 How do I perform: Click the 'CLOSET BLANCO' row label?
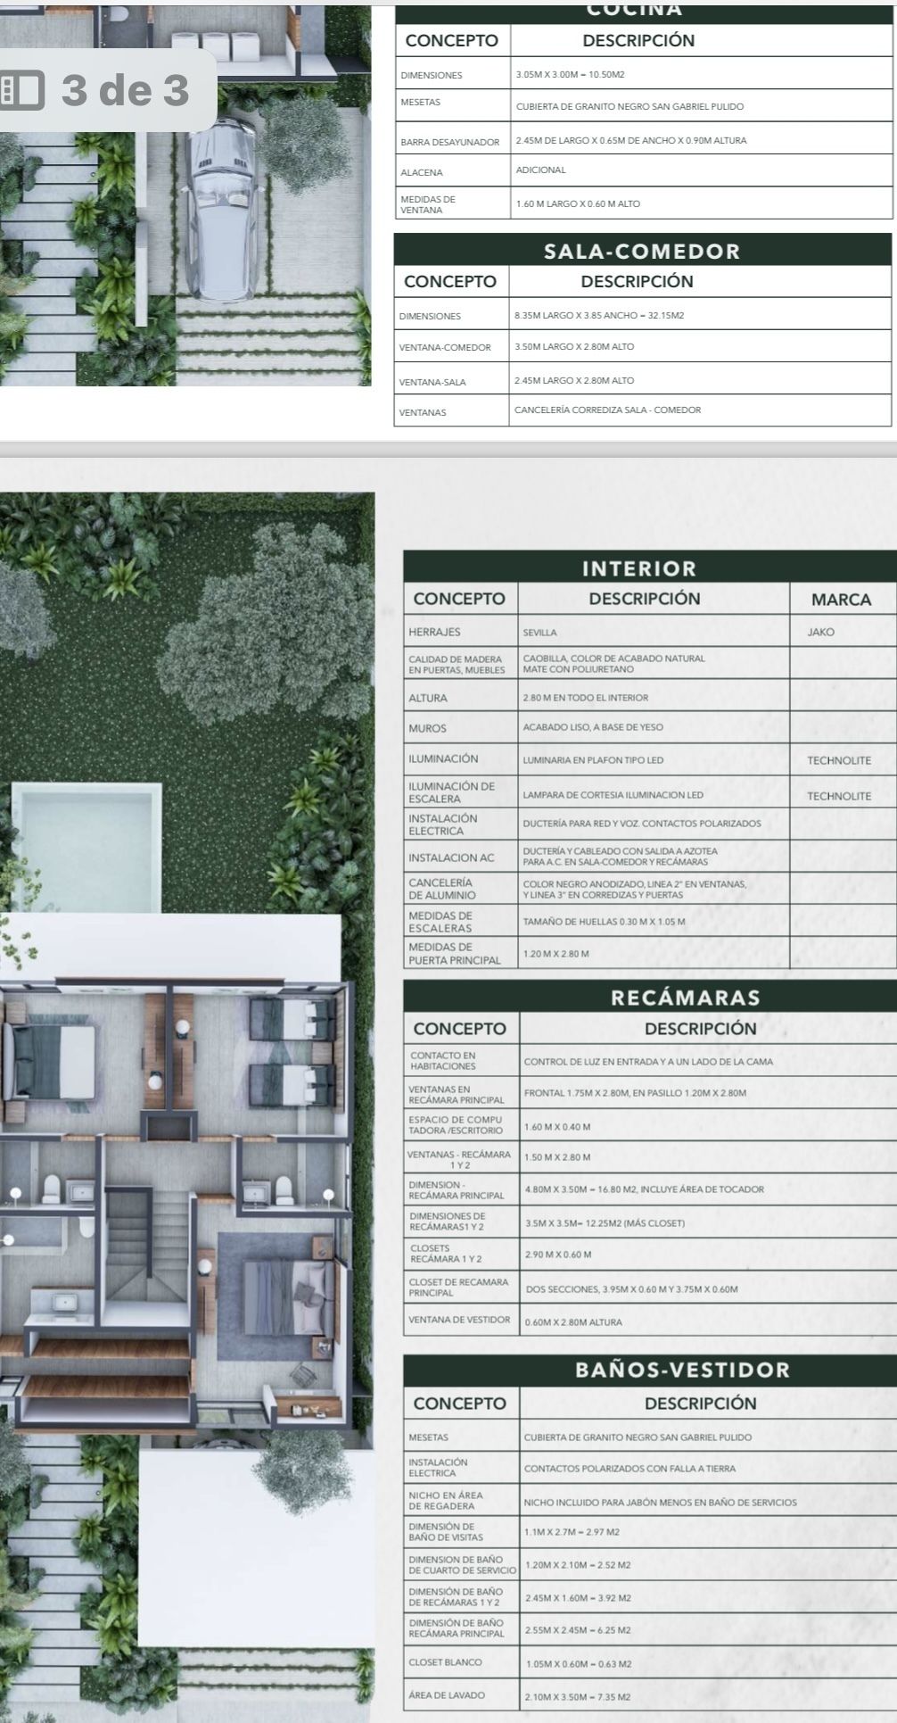[444, 1662]
